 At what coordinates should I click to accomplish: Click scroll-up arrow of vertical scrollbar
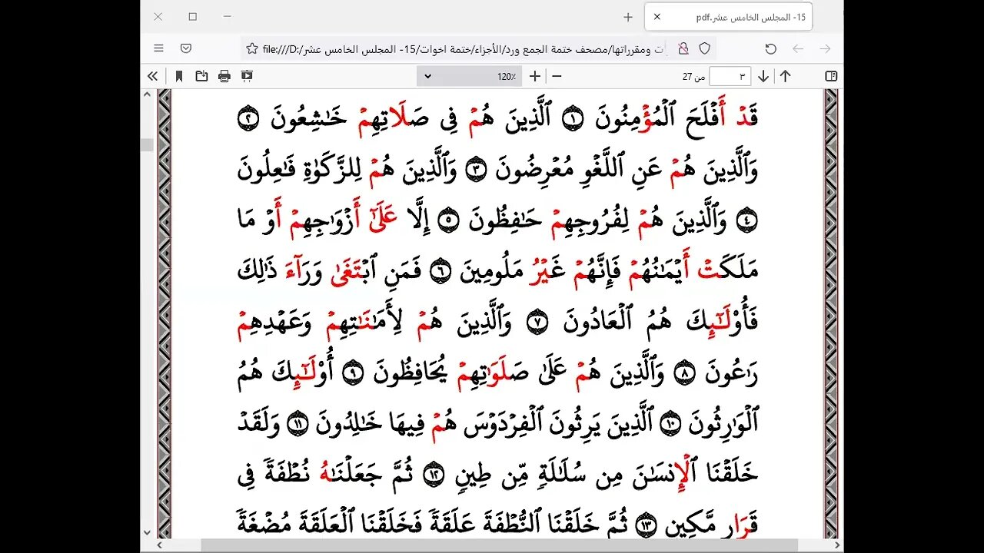click(x=147, y=95)
